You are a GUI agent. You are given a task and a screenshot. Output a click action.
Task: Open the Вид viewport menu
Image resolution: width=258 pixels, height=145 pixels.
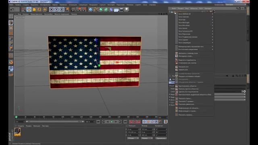pos(19,14)
